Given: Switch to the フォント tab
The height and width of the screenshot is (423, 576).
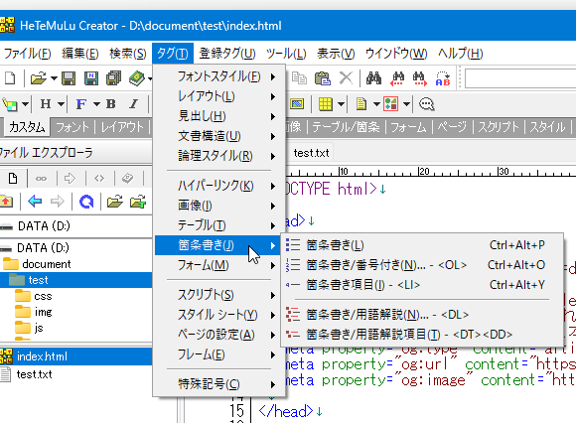Looking at the screenshot, I should click(72, 127).
